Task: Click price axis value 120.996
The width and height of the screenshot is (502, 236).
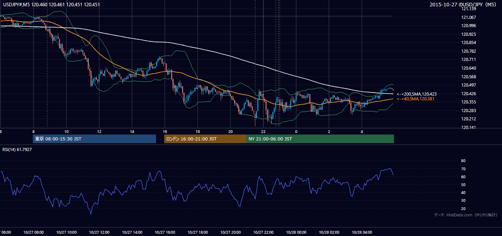Action: pos(468,26)
